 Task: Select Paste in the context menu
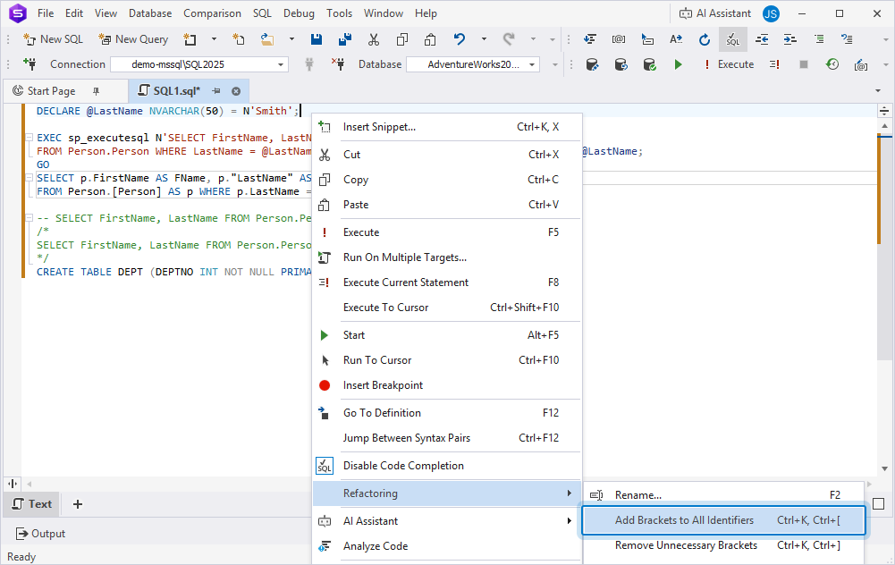point(447,205)
